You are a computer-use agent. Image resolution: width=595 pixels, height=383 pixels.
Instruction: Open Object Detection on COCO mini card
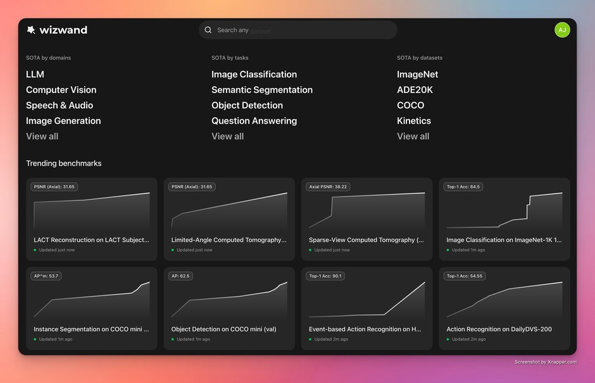[229, 308]
